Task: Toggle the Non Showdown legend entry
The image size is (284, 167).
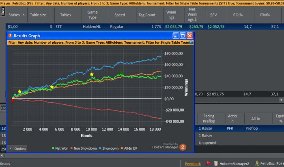Action: 84,148
